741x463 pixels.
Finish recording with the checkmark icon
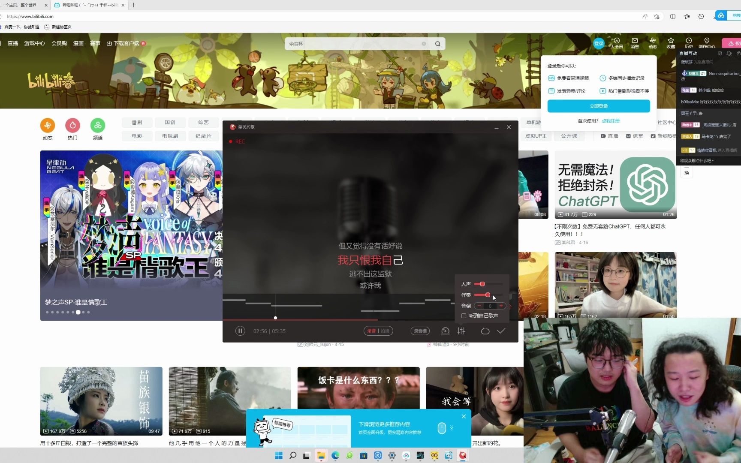pyautogui.click(x=501, y=331)
